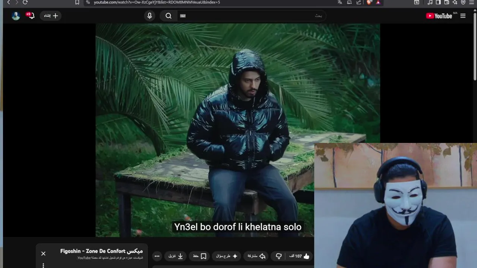477x268 pixels.
Task: Download the video (تنزيل)
Action: point(176,256)
